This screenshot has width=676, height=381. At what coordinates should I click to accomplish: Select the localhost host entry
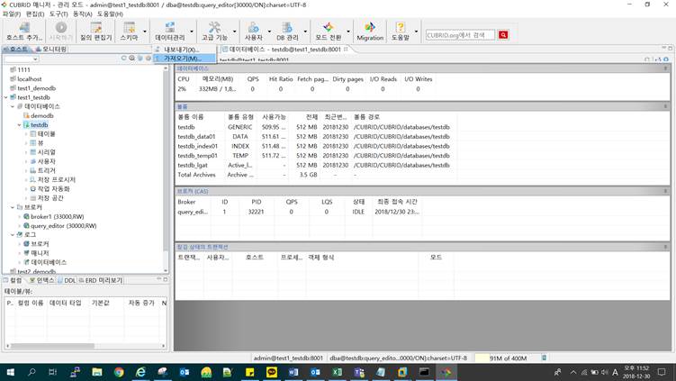[30, 79]
